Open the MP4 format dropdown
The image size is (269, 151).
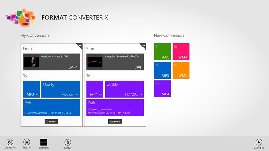[x=95, y=89]
